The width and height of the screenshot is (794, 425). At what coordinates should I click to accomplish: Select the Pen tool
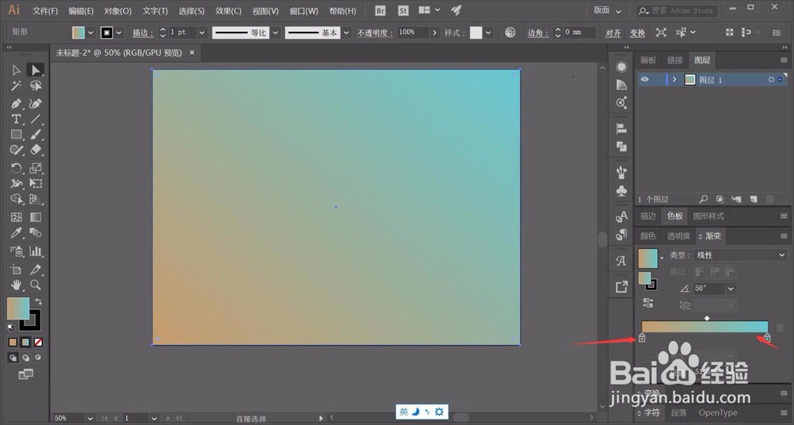[16, 104]
